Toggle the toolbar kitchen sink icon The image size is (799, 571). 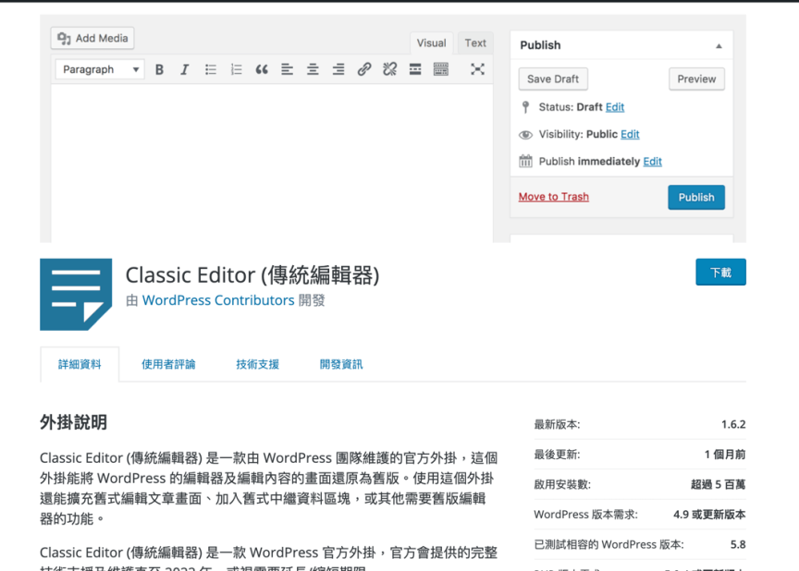441,69
